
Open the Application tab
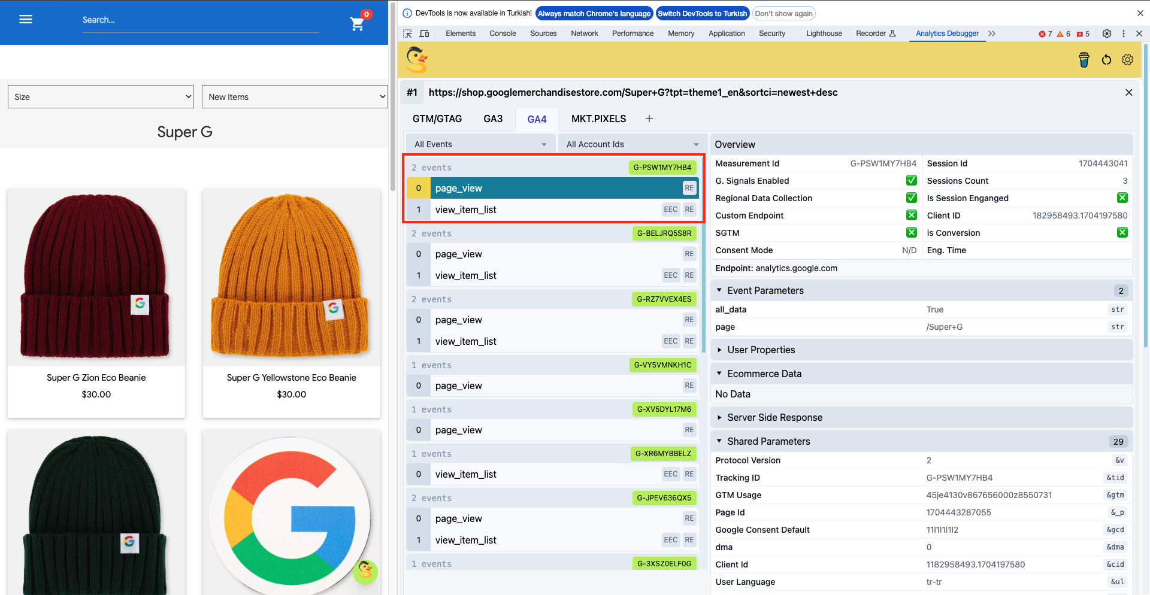[727, 34]
